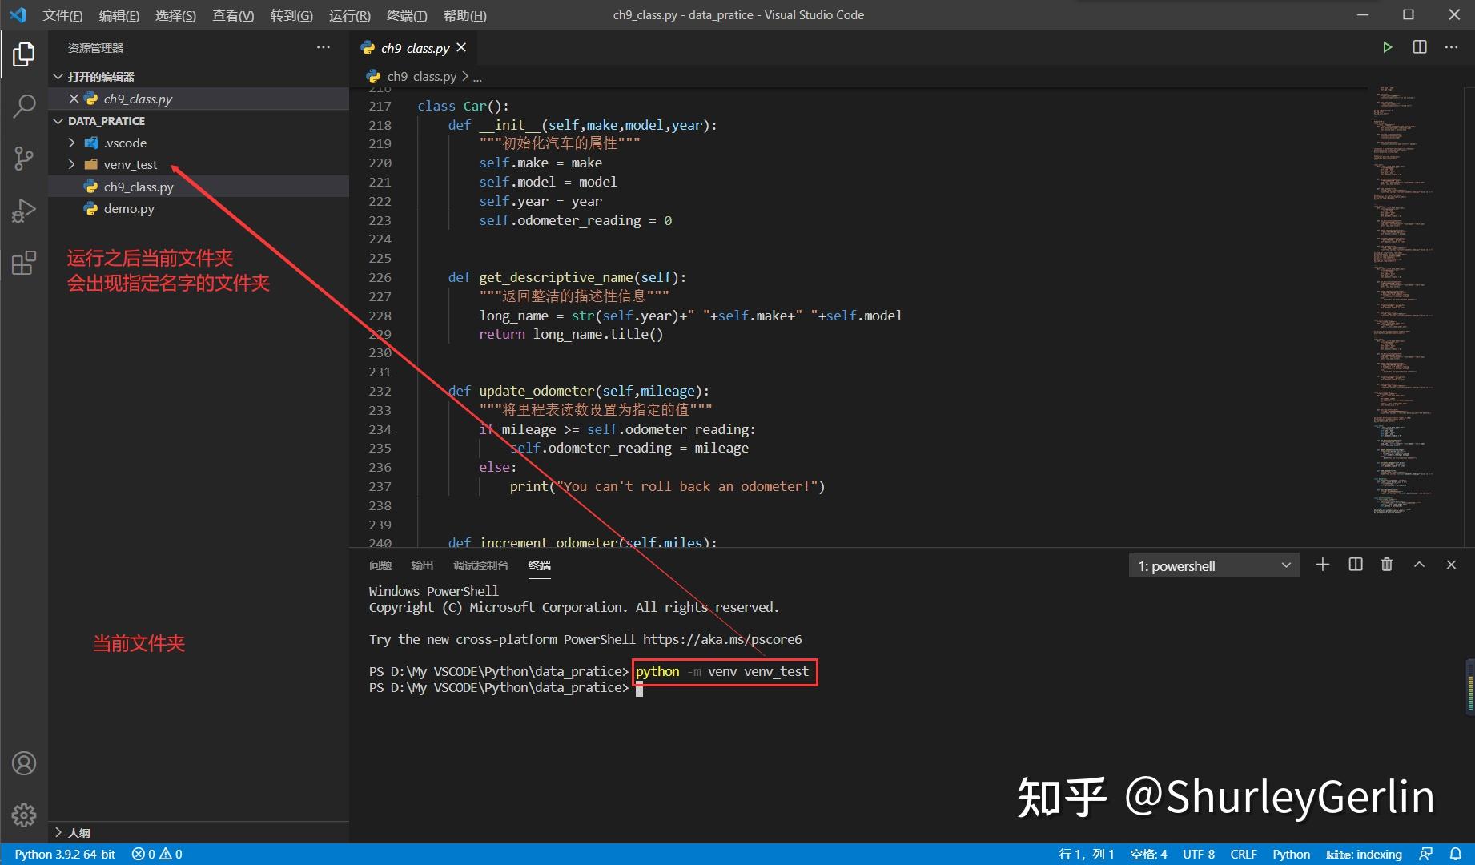Change the UTF-8 file encoding
Viewport: 1475px width, 865px height.
tap(1198, 854)
